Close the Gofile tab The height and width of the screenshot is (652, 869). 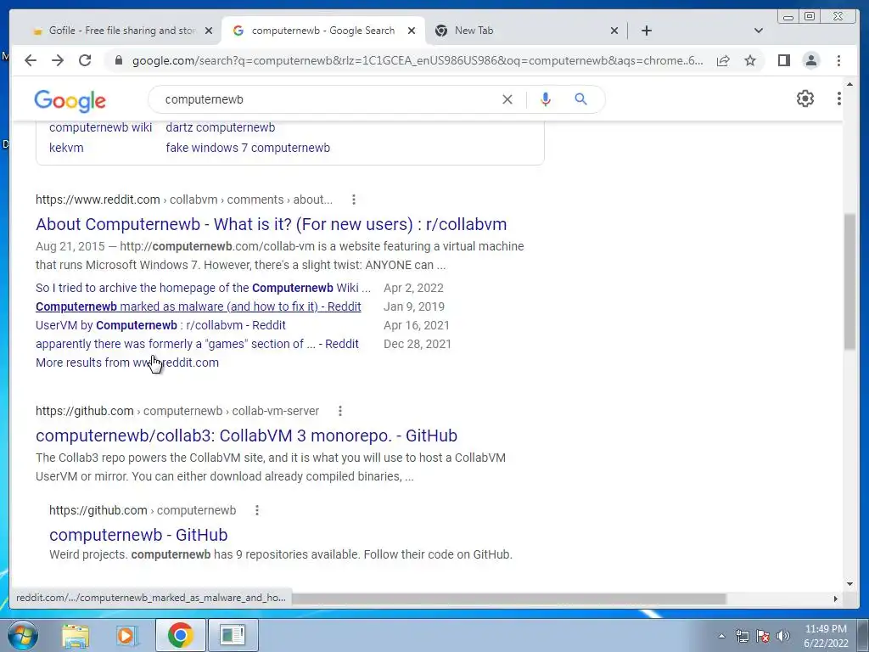tap(209, 31)
